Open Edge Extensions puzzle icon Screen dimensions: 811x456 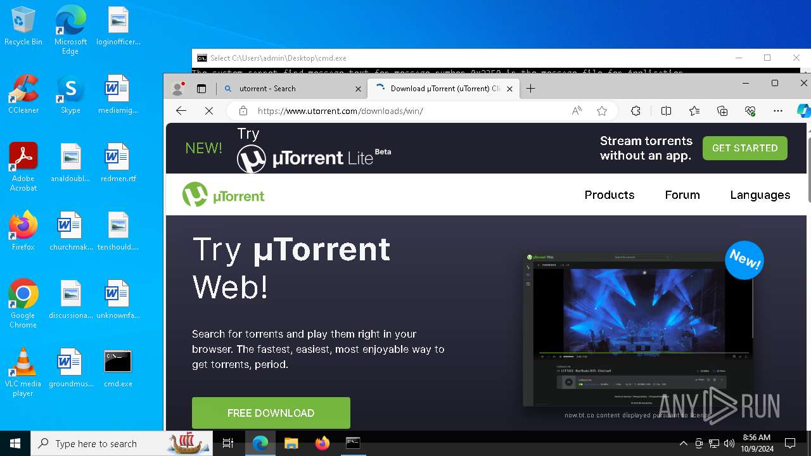pyautogui.click(x=635, y=111)
